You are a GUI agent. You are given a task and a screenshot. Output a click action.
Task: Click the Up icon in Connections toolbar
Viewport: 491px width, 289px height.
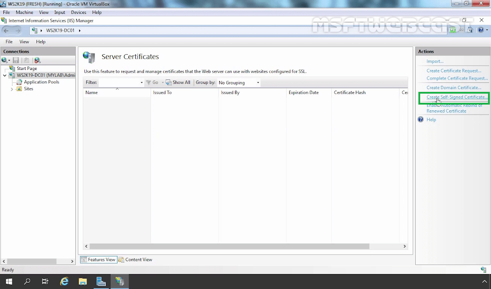pos(26,60)
